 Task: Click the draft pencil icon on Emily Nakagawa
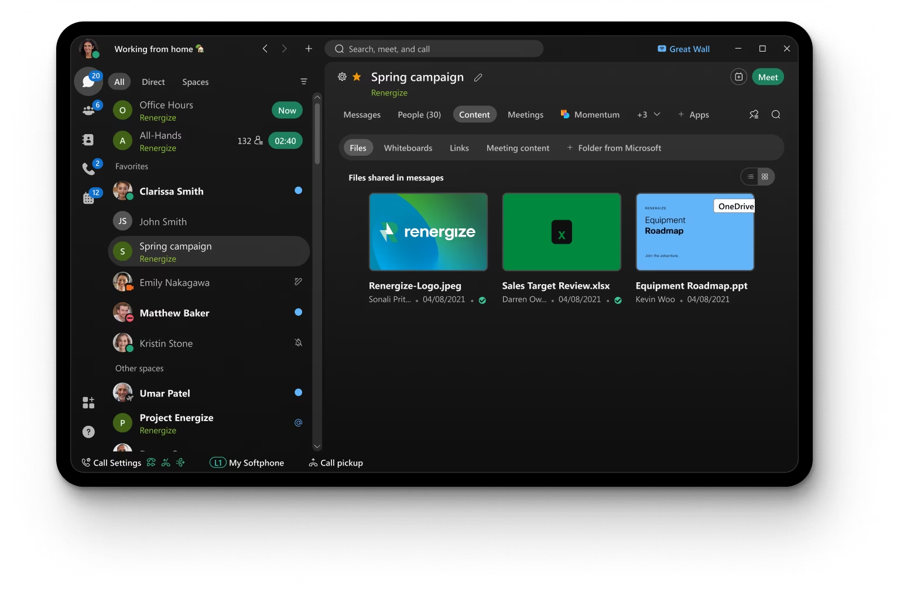(299, 282)
